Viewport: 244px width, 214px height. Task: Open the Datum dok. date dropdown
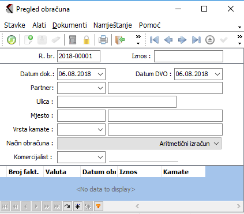point(100,74)
